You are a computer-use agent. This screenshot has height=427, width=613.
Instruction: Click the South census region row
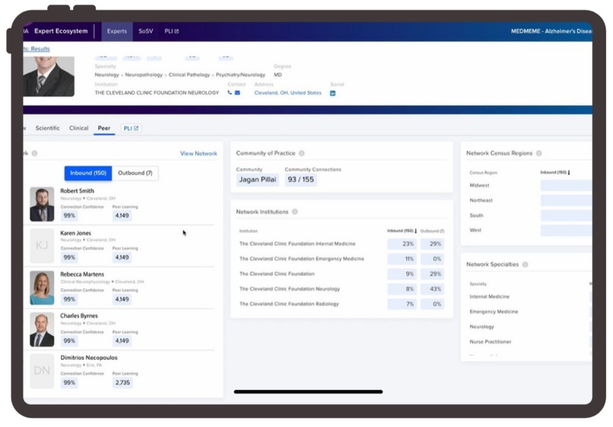531,216
